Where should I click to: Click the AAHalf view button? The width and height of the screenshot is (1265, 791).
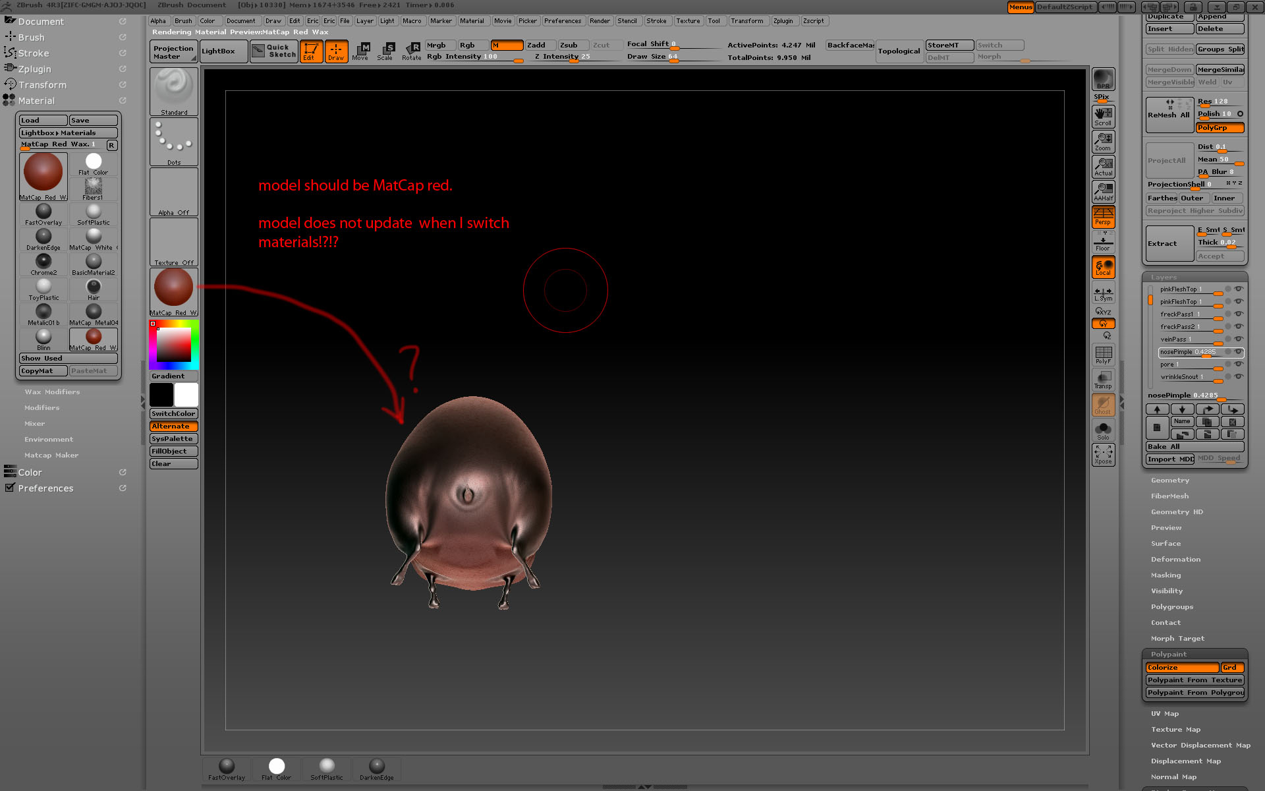1104,192
